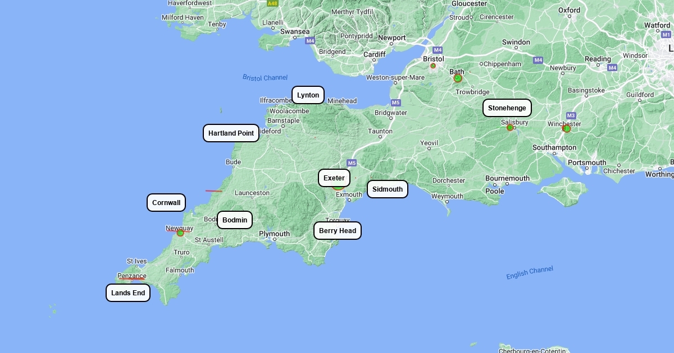Click the Tenby town name

coord(217,24)
